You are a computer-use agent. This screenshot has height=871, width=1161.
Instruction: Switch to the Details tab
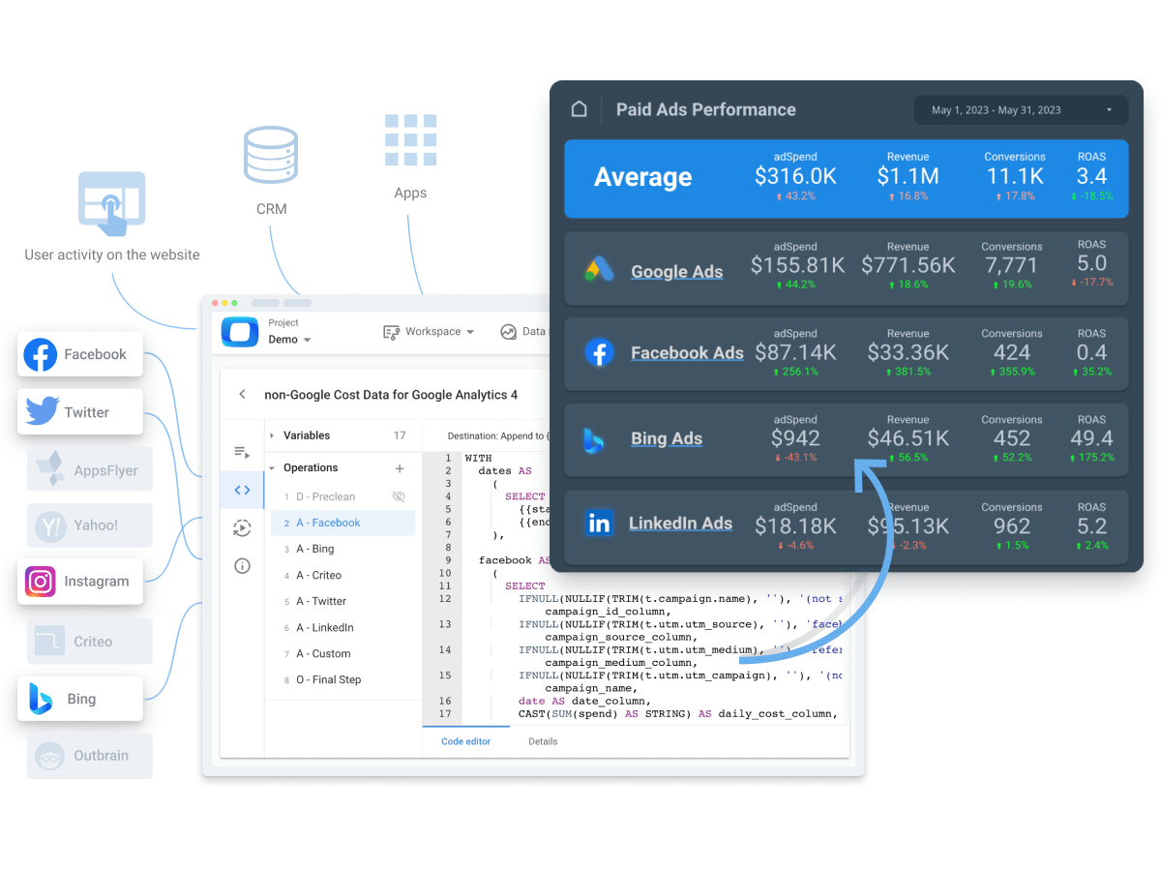click(x=543, y=741)
